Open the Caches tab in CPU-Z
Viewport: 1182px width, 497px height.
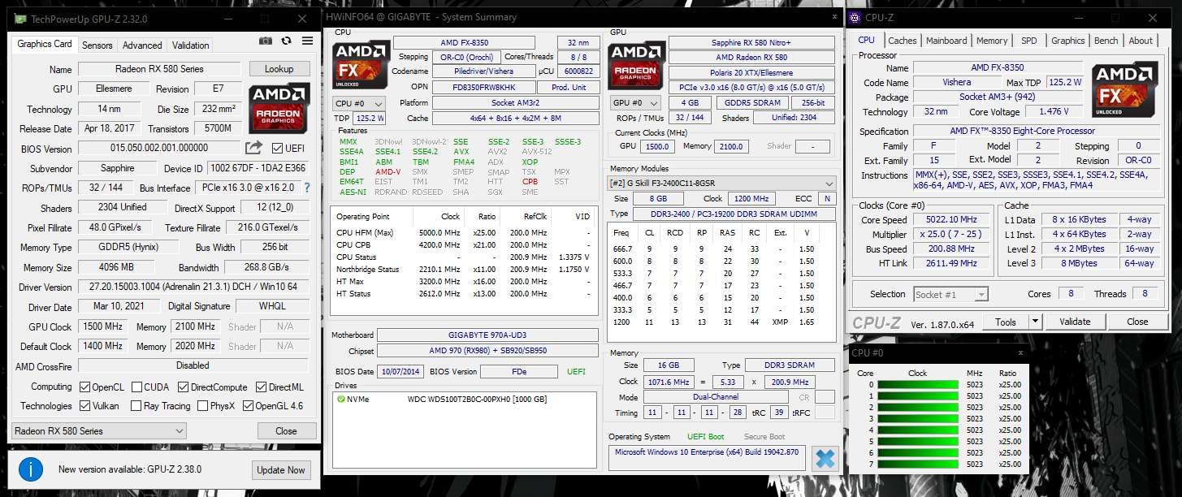click(903, 41)
